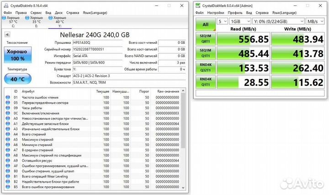This screenshot has width=329, height=195.
Task: Click the CrystalDiskMark title bar app icon
Action: pyautogui.click(x=198, y=5)
